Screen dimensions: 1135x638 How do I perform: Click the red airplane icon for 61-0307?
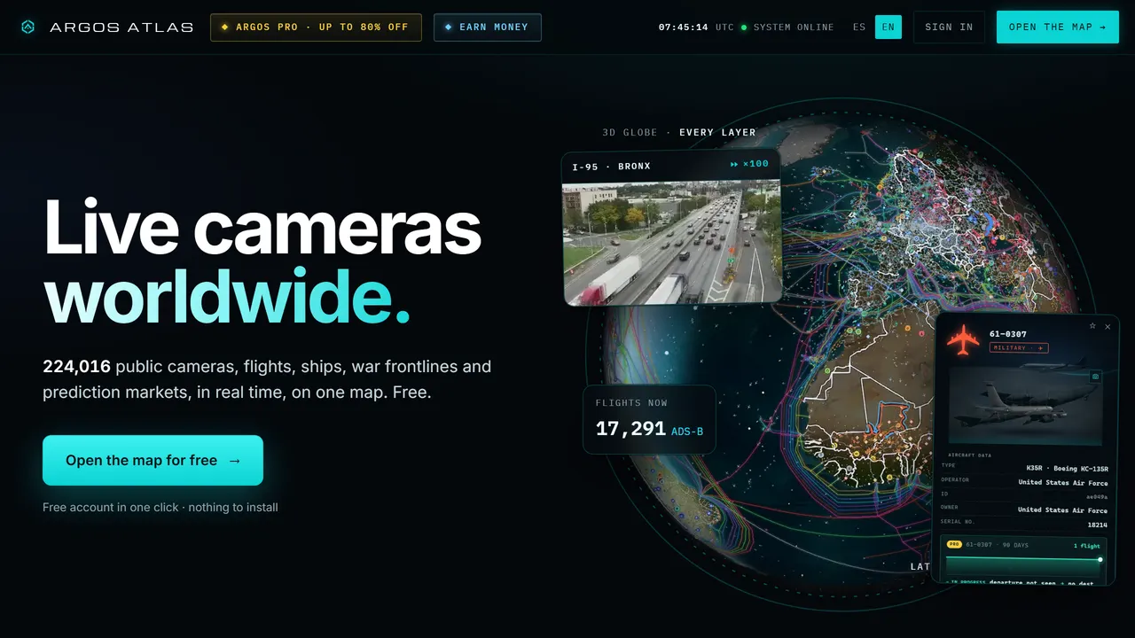[963, 339]
